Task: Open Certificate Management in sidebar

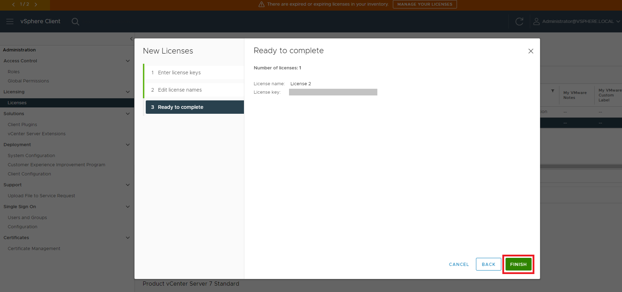Action: [x=34, y=249]
